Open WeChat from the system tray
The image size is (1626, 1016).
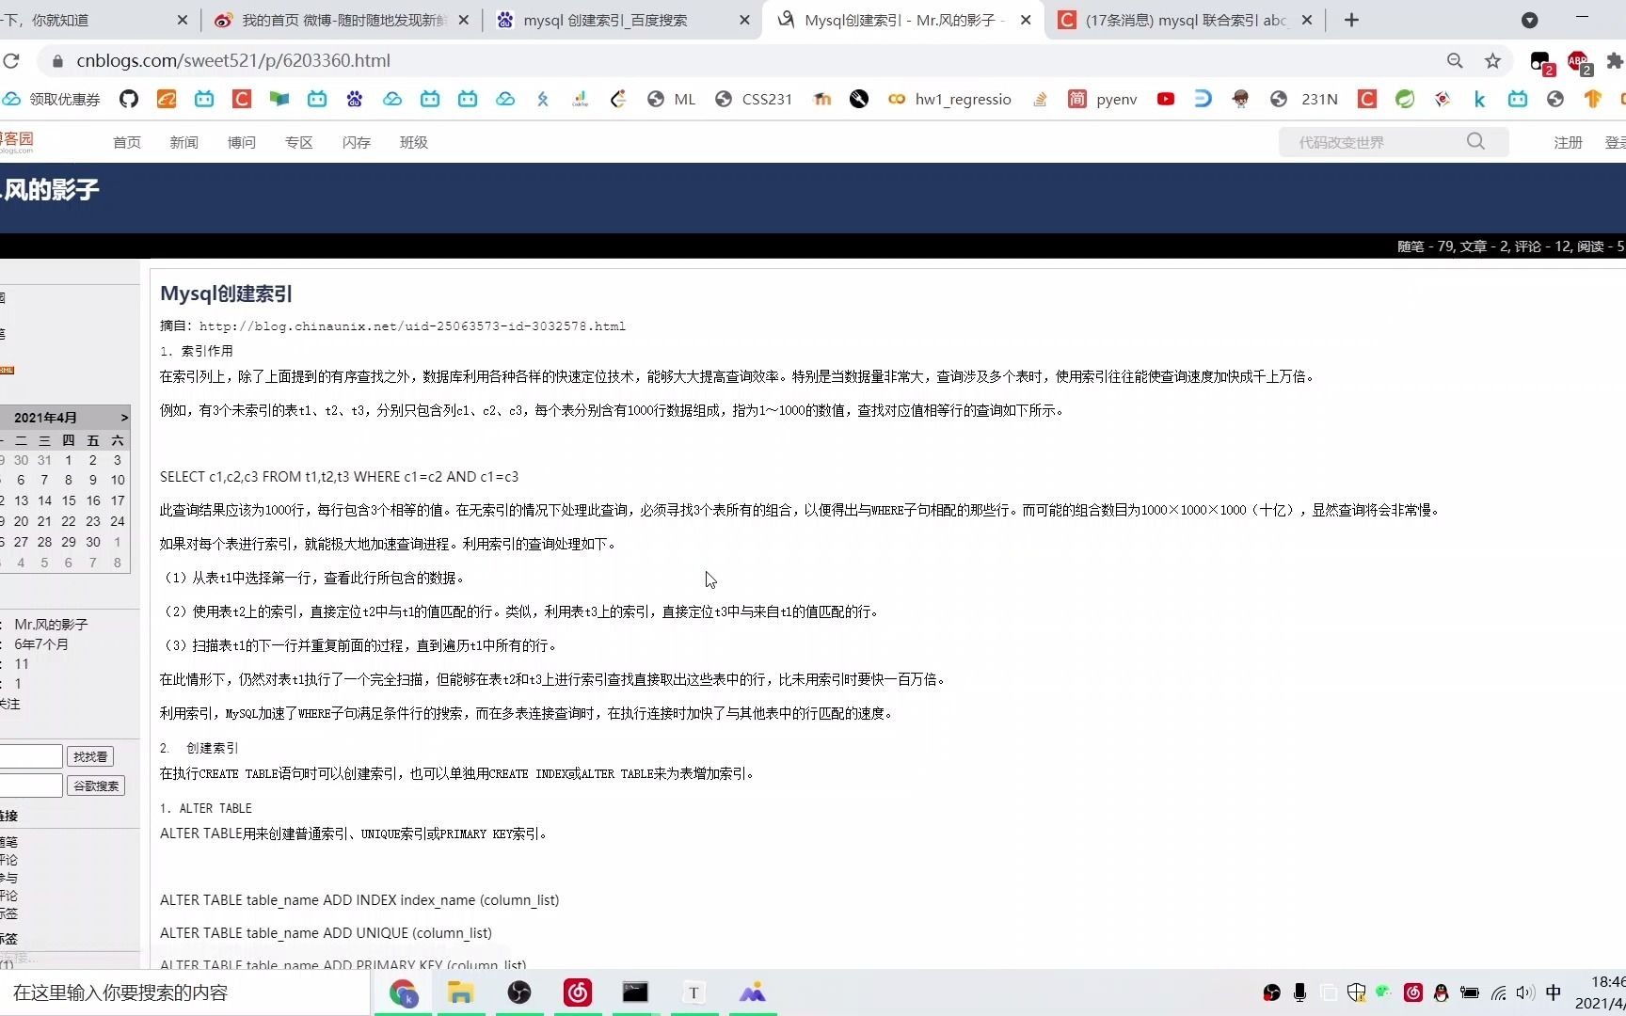[x=1384, y=993]
